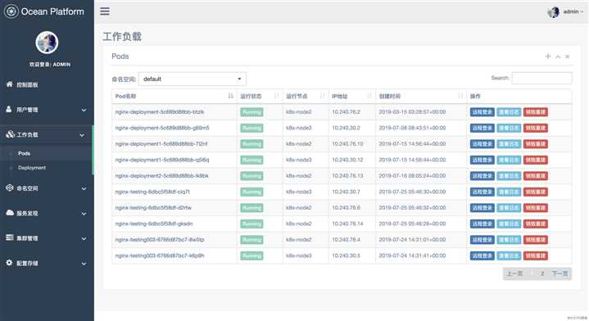Go to page 2 in pagination

[542, 274]
